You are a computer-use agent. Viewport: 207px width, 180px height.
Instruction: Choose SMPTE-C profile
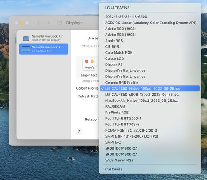150,142
